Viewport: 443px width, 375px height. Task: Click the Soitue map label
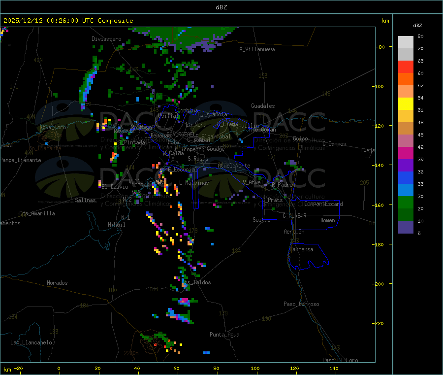pos(261,220)
